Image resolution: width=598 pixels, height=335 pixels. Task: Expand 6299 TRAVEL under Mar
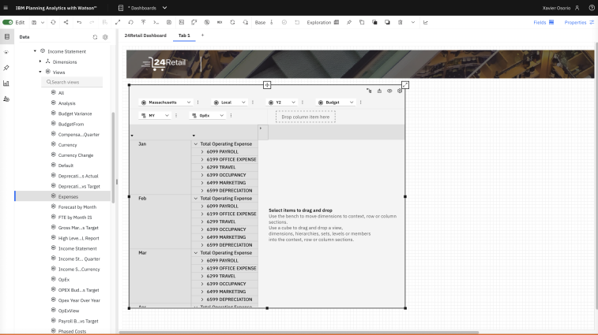pos(202,276)
